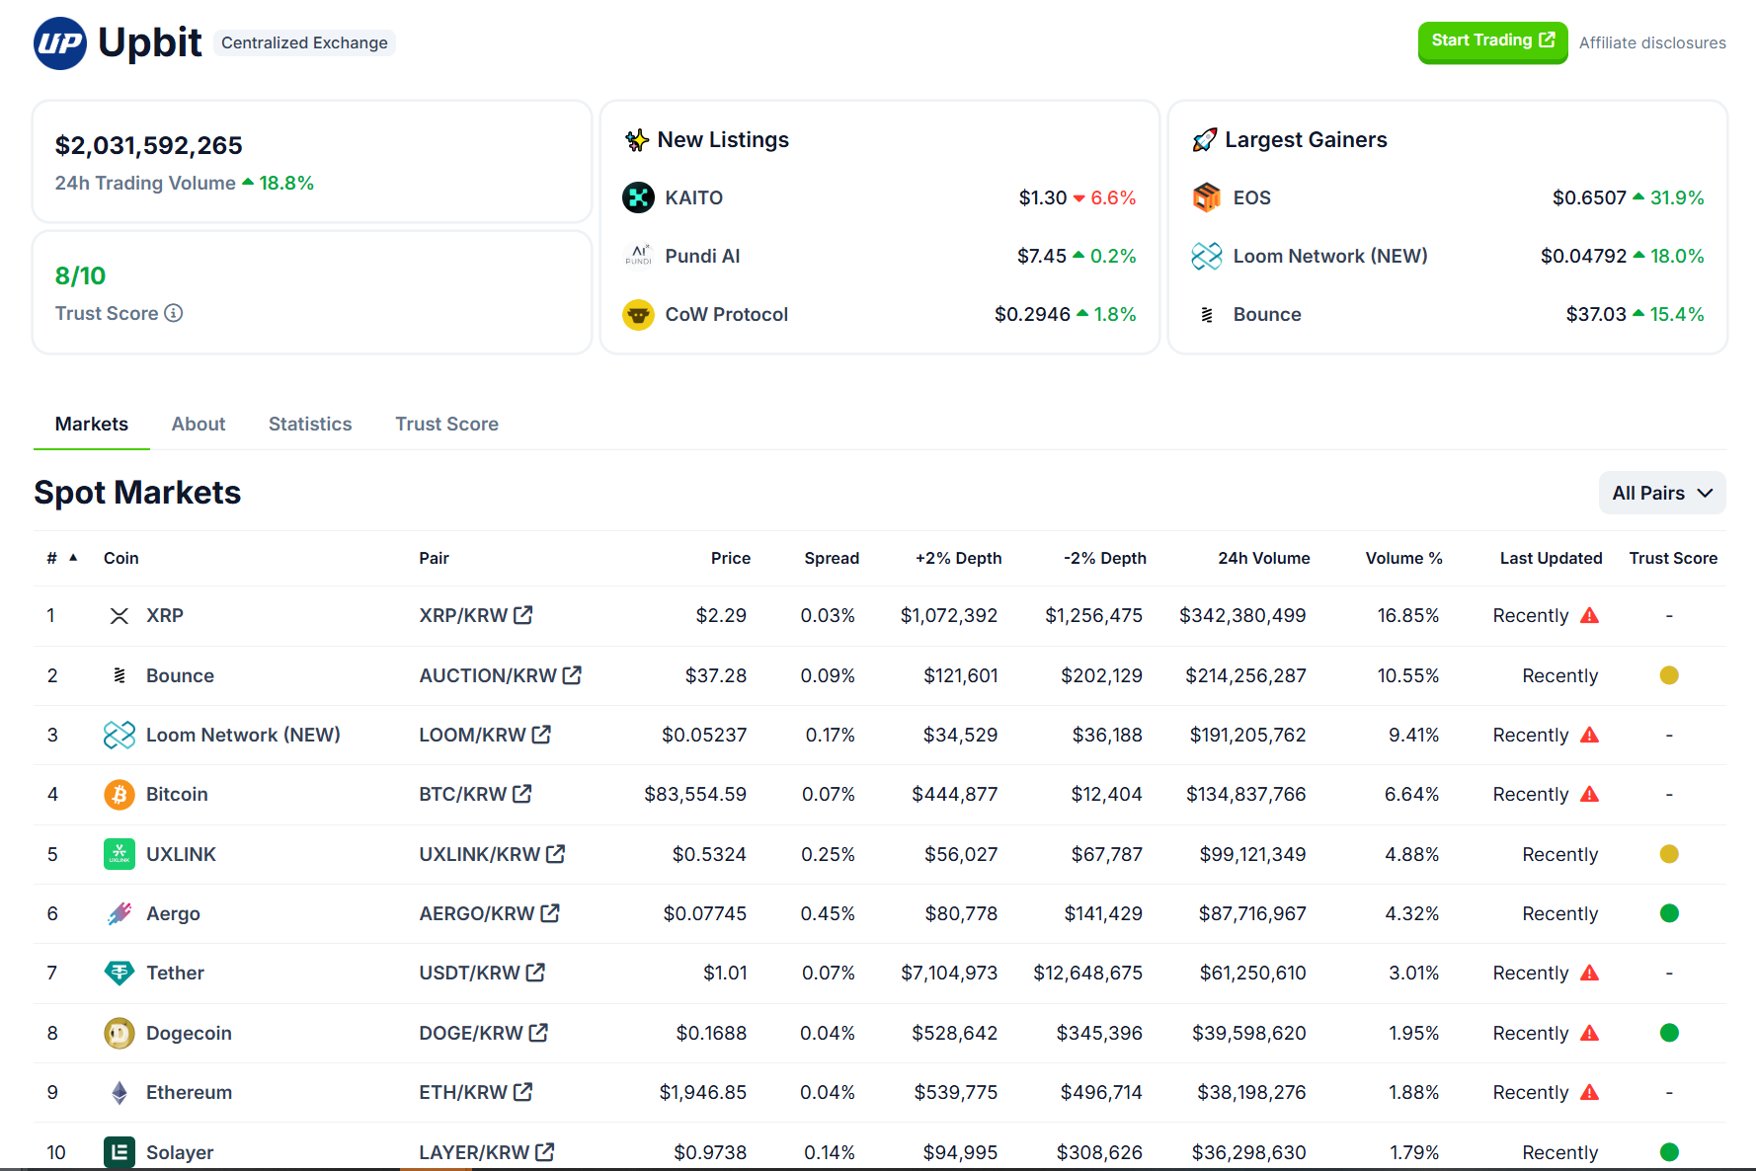This screenshot has width=1756, height=1171.
Task: Click the XRP coin icon in table
Action: click(x=120, y=616)
